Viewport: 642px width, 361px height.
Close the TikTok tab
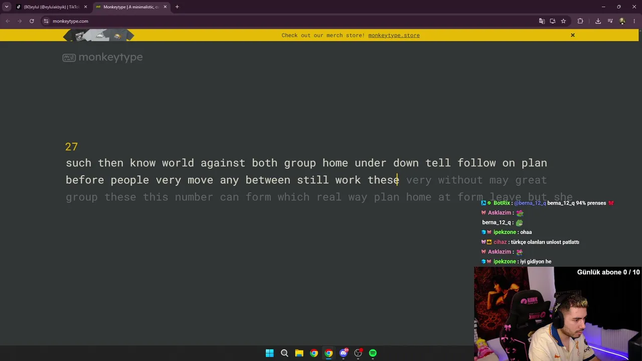pyautogui.click(x=85, y=7)
